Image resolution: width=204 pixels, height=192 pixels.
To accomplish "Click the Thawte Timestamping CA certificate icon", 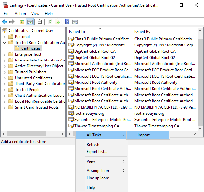I will point(71,126).
